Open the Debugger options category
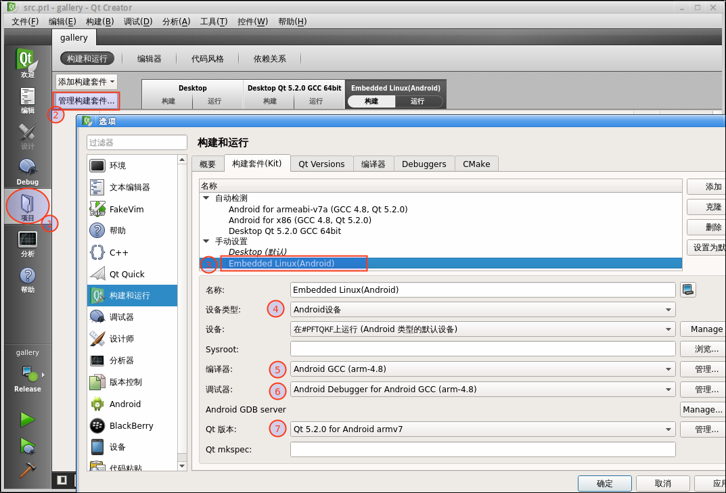 pyautogui.click(x=133, y=317)
